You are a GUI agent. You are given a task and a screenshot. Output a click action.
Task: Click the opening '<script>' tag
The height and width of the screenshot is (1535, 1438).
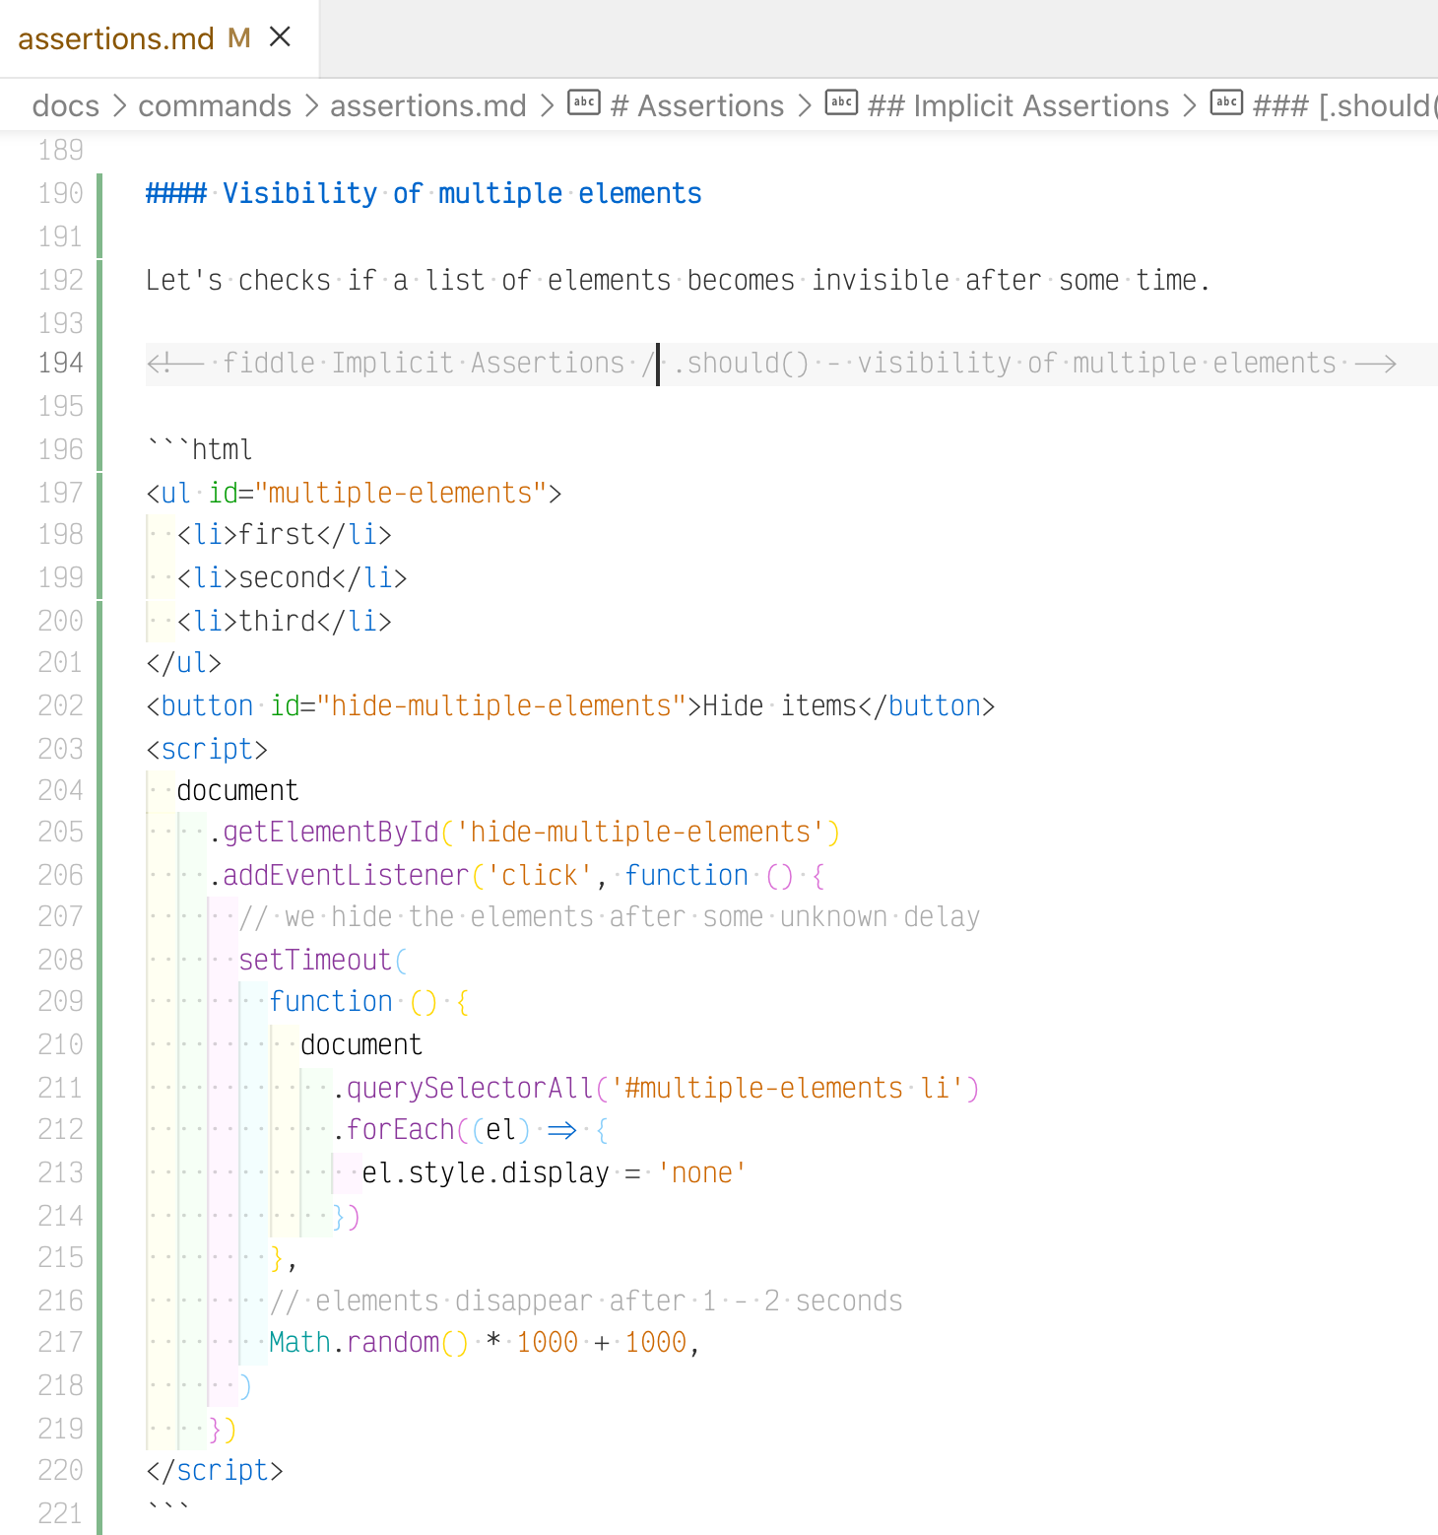point(207,749)
